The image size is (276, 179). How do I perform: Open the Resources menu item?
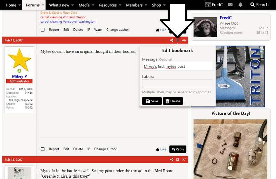coord(108,5)
